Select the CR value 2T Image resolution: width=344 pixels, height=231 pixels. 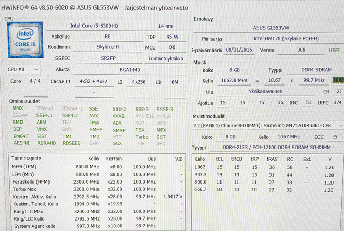(339, 92)
